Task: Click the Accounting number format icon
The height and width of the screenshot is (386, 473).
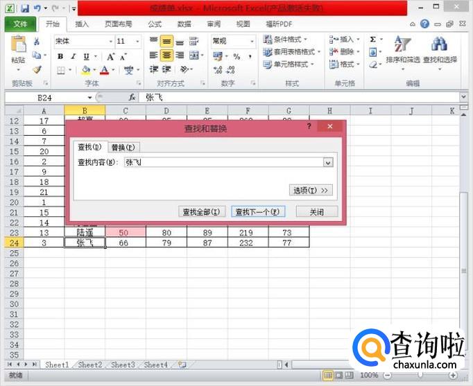Action: click(x=217, y=56)
